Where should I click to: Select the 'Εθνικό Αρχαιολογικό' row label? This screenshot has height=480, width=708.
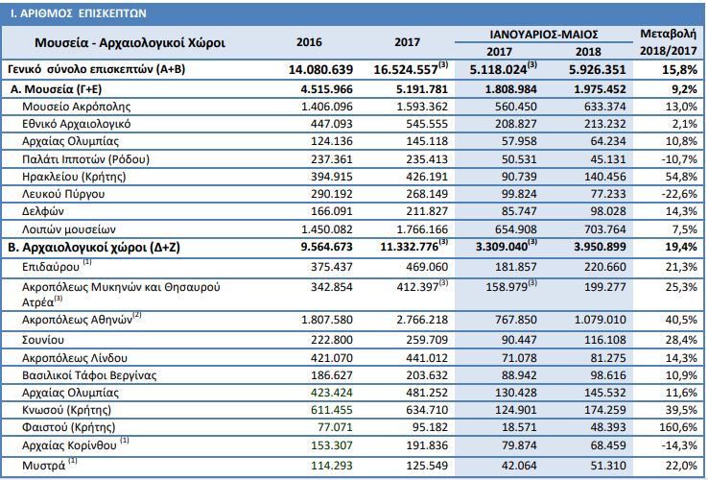tap(77, 124)
